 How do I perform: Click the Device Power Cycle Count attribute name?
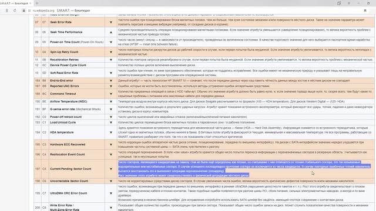click(x=68, y=65)
